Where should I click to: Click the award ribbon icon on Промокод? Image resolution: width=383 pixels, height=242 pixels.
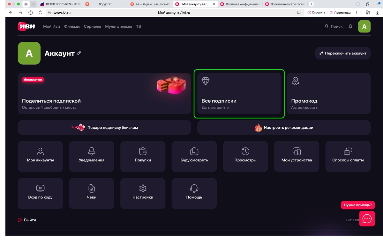tap(295, 81)
